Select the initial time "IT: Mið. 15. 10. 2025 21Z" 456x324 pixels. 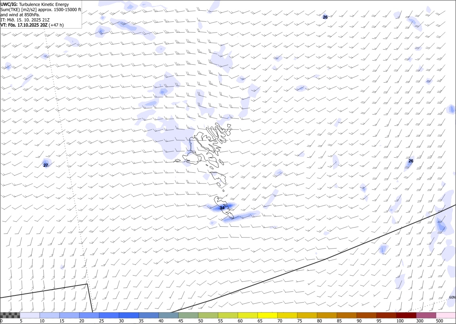25,20
